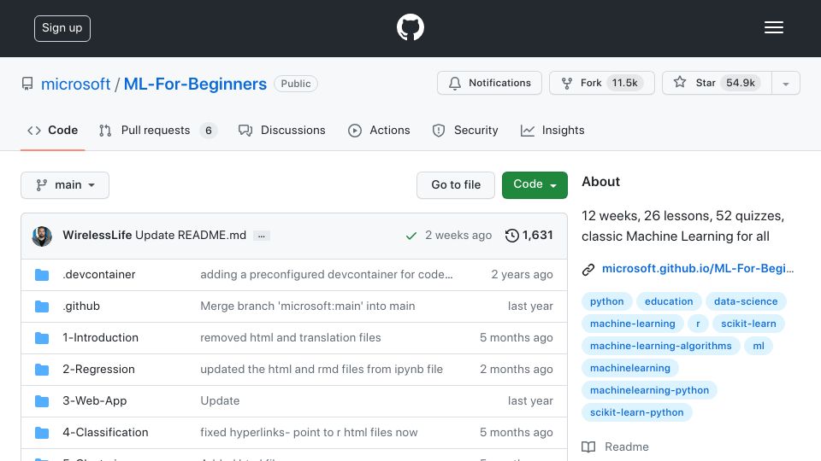Select the machinelearning topic tag

(x=630, y=369)
